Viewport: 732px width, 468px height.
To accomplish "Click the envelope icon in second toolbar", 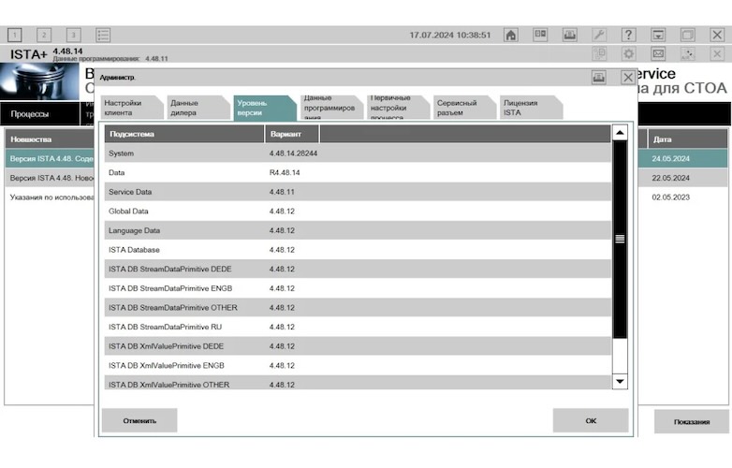I will pyautogui.click(x=658, y=54).
